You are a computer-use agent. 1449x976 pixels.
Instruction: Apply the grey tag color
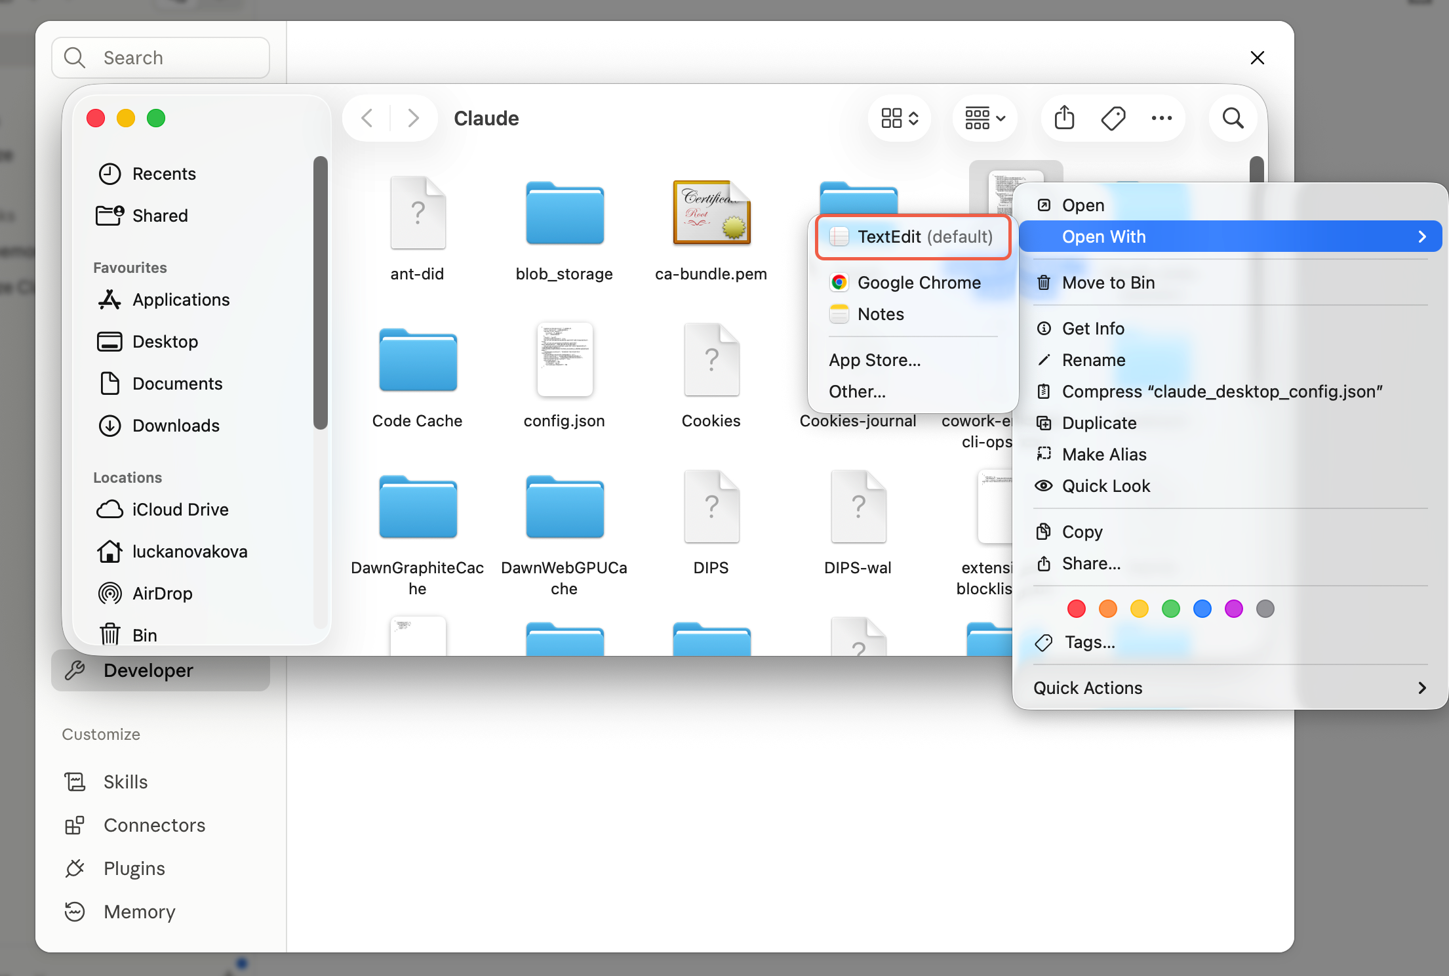click(x=1265, y=609)
